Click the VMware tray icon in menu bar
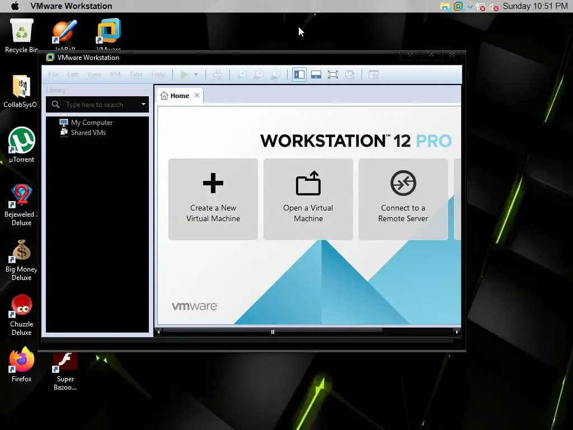 pyautogui.click(x=458, y=6)
